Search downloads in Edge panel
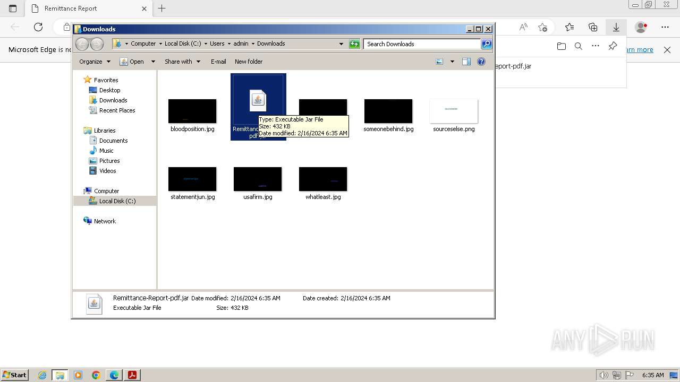Viewport: 680px width, 382px height. click(579, 46)
